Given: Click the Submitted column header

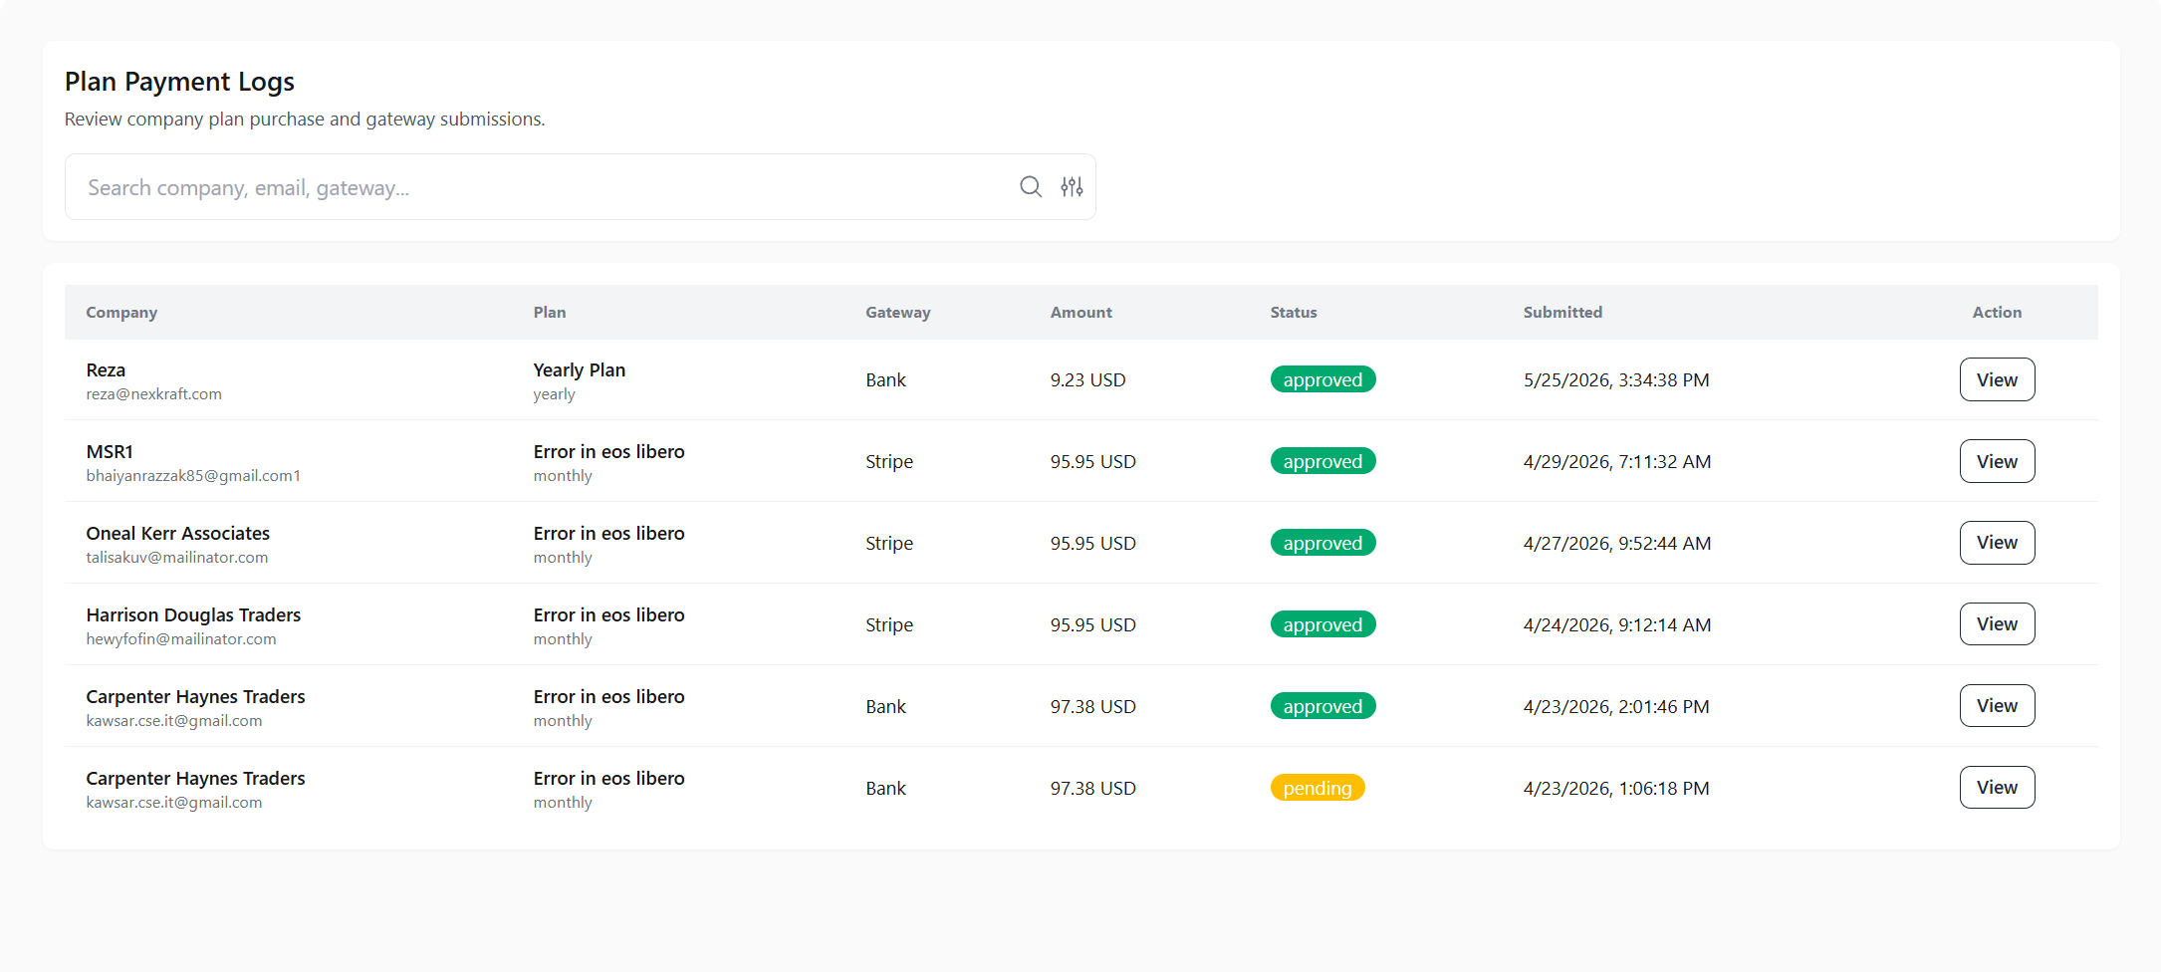Looking at the screenshot, I should pos(1562,313).
